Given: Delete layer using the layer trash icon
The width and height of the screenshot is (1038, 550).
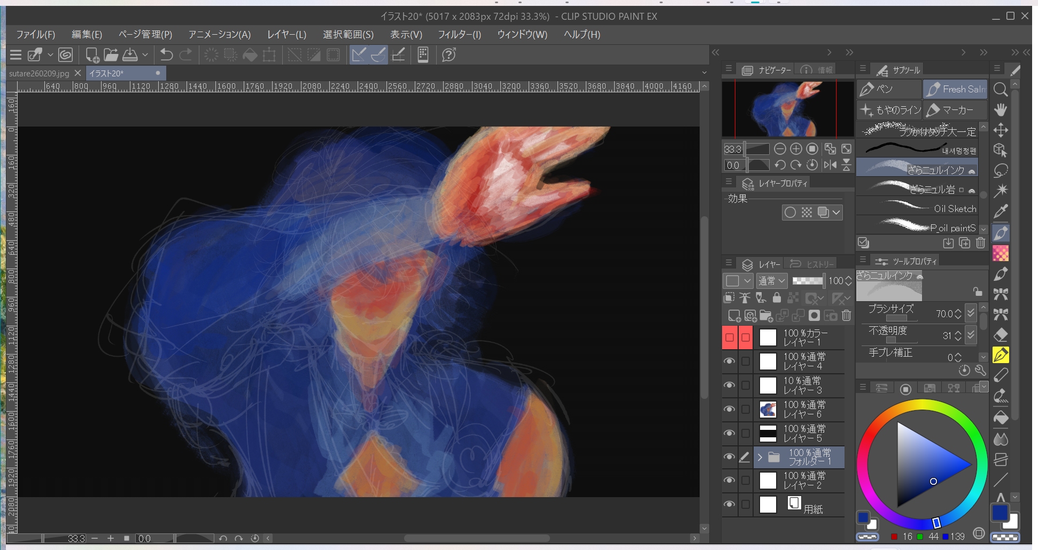Looking at the screenshot, I should coord(846,316).
